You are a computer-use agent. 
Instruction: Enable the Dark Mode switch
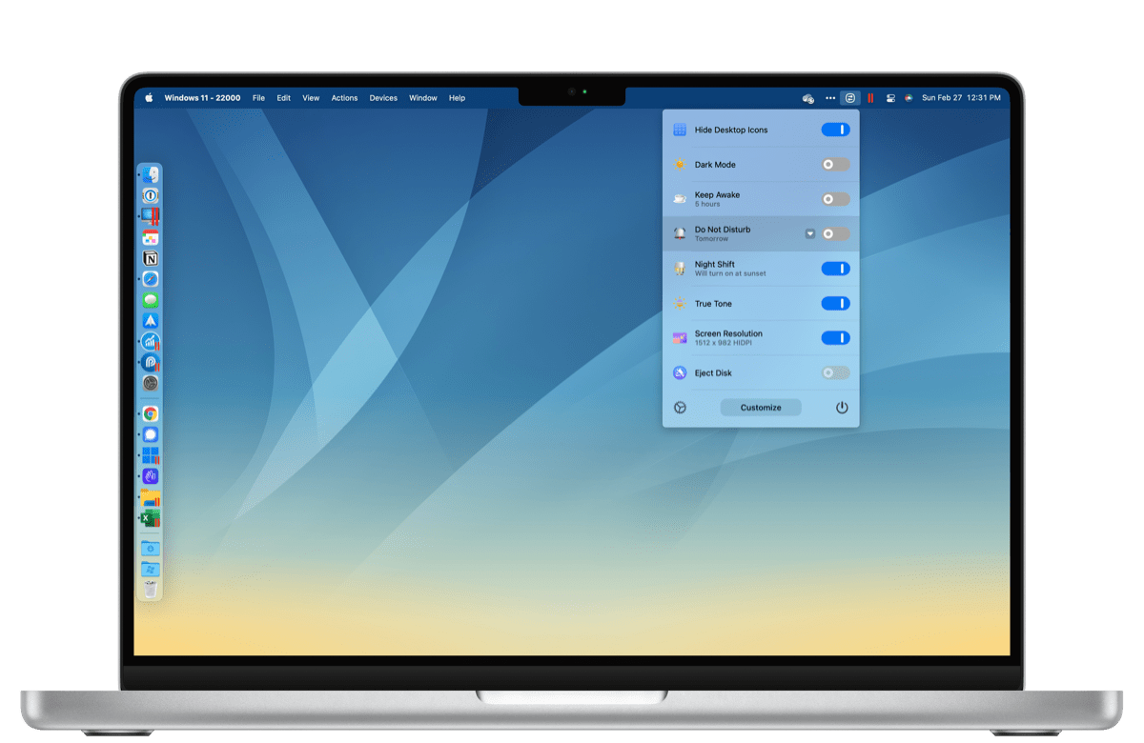(x=836, y=165)
